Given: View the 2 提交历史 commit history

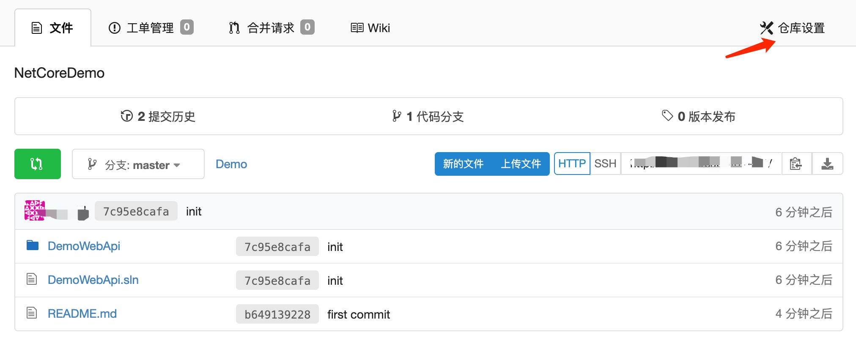Looking at the screenshot, I should click(x=158, y=117).
